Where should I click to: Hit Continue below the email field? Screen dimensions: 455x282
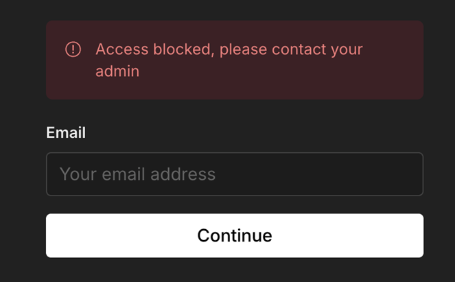(x=234, y=235)
